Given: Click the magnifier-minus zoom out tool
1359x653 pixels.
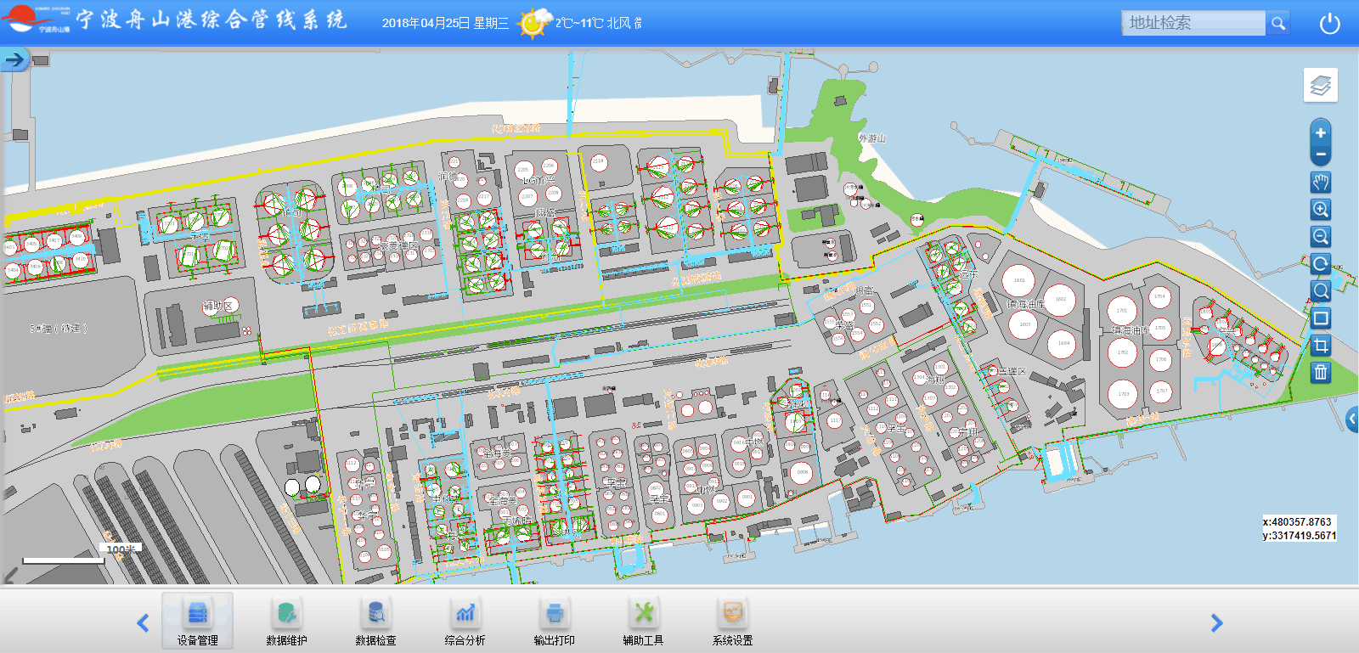Looking at the screenshot, I should (1320, 237).
